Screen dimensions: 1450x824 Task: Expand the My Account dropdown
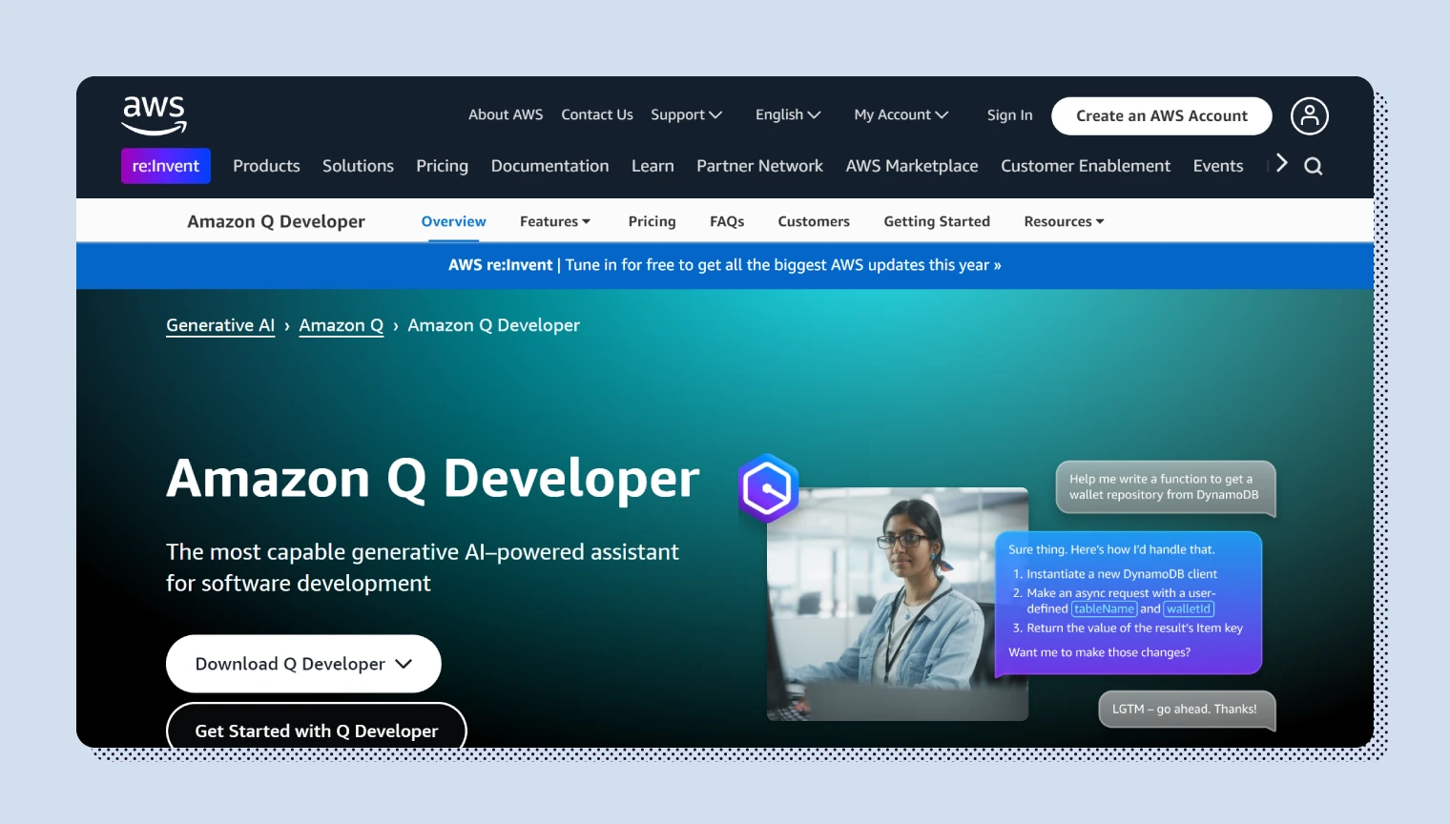(x=901, y=114)
